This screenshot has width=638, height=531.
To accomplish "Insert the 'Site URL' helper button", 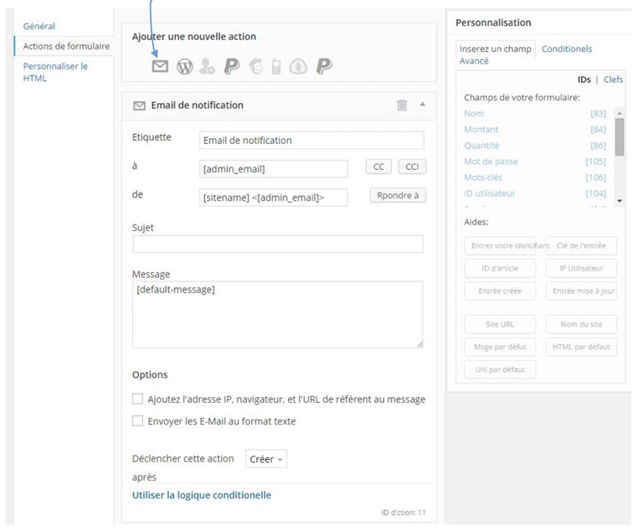I will [500, 324].
